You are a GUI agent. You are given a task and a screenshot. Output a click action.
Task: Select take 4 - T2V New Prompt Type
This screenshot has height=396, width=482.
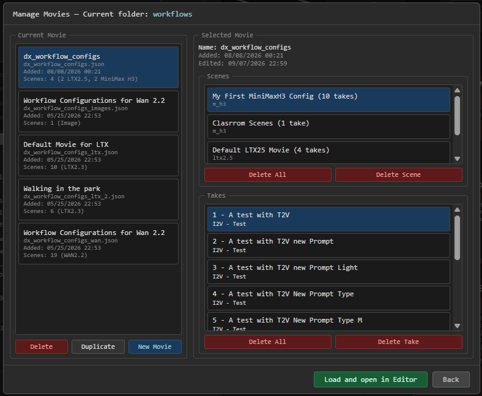pos(328,298)
